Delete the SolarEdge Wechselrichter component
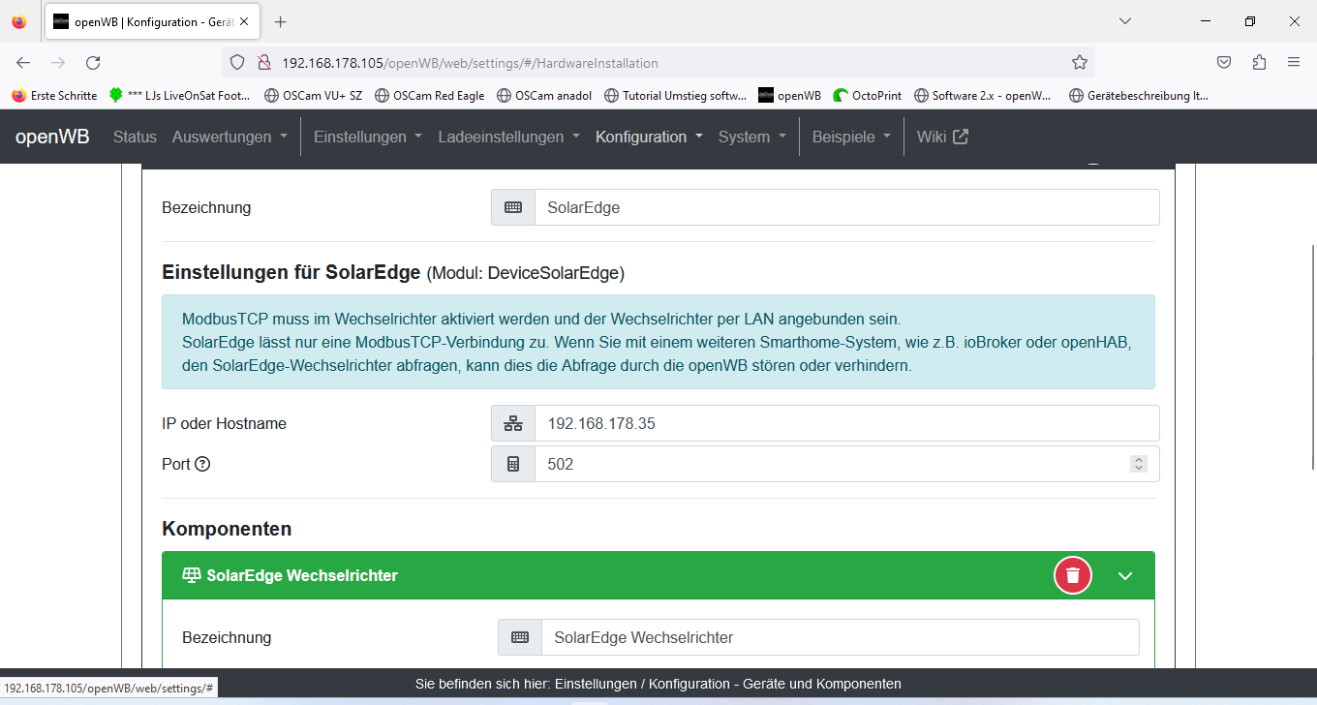 coord(1073,575)
